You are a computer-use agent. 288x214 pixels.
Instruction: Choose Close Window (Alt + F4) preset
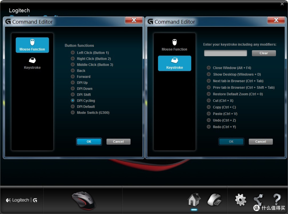point(209,68)
